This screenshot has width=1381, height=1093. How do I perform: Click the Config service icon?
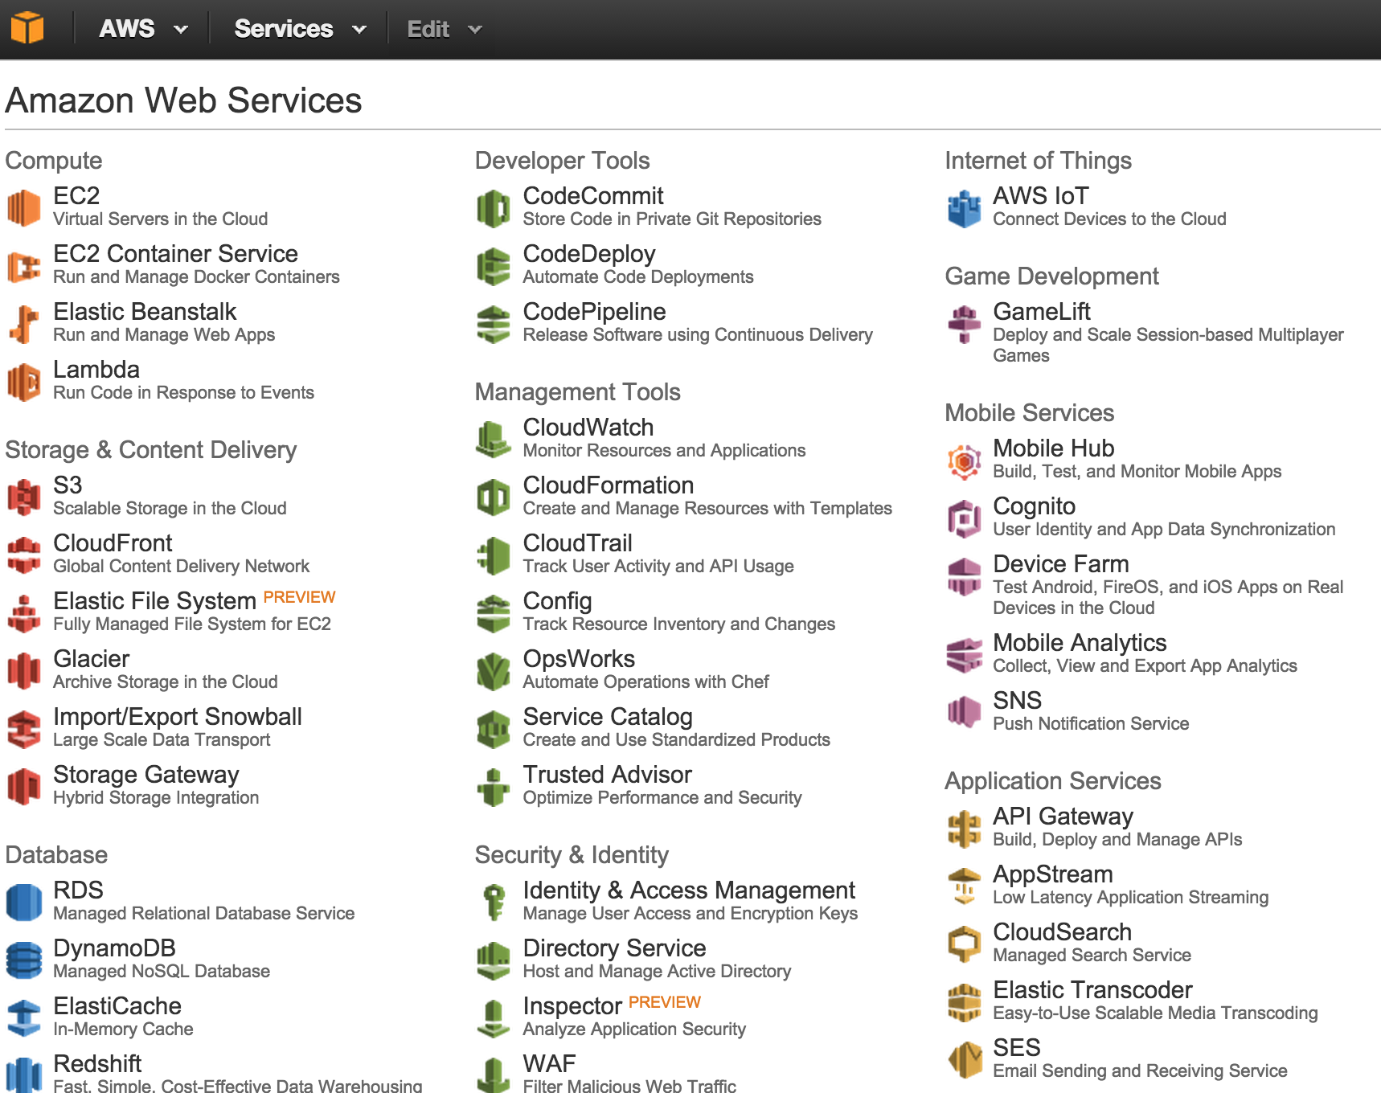(494, 613)
